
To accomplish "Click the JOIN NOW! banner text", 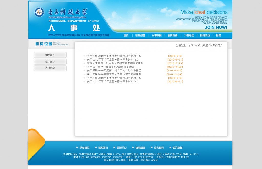I will click(x=216, y=27).
